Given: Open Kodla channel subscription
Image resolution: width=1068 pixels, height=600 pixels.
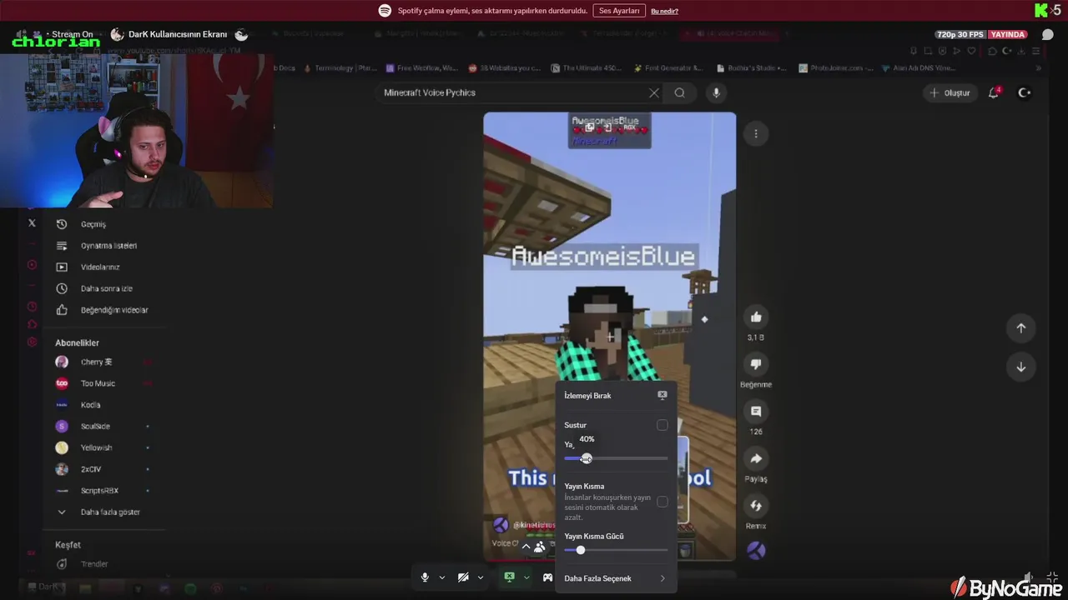Looking at the screenshot, I should (x=90, y=405).
